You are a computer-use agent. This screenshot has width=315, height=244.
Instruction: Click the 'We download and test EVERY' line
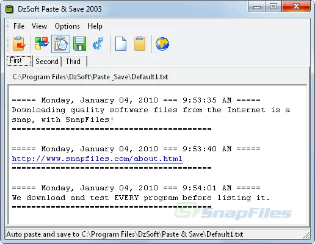click(x=141, y=198)
